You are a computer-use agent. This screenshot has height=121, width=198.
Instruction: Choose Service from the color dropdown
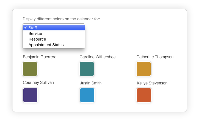click(x=54, y=33)
